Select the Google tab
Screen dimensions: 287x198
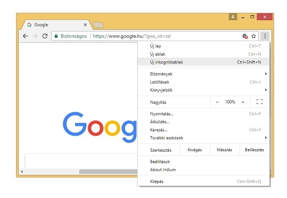pos(56,25)
